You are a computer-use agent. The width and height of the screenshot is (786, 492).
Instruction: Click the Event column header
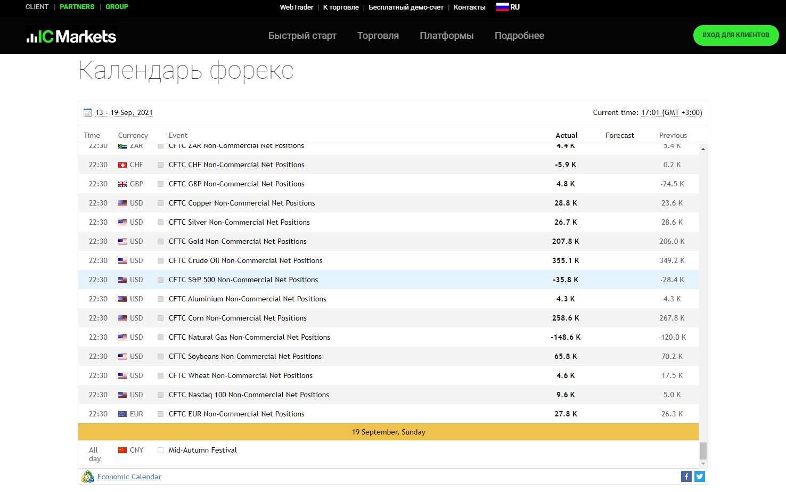pyautogui.click(x=178, y=135)
